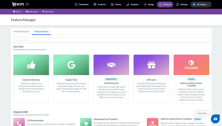Click the Made By EKM heading
This screenshot has width=222, height=126.
click(21, 112)
